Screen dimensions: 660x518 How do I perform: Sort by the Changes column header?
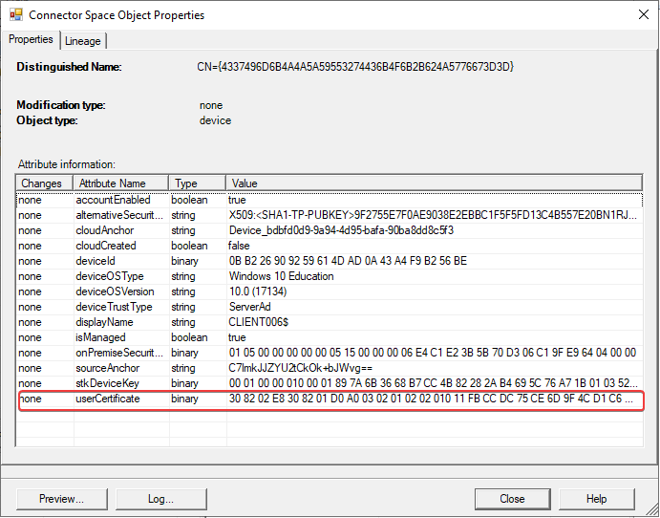[x=44, y=183]
